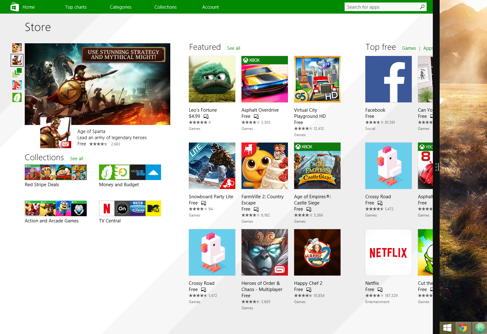Click Age of Sparta app title
Viewport: 487px width, 334px height.
tap(91, 131)
